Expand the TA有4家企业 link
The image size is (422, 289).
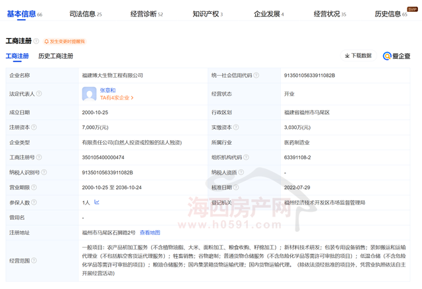tap(117, 98)
